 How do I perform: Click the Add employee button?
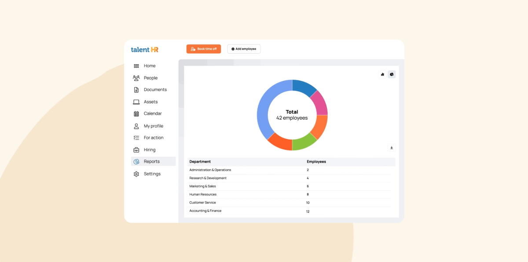point(244,49)
